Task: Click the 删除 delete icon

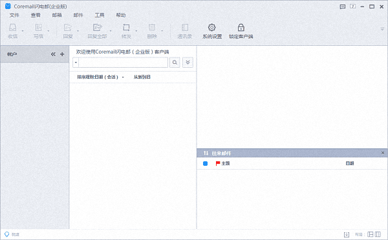Action: [152, 28]
